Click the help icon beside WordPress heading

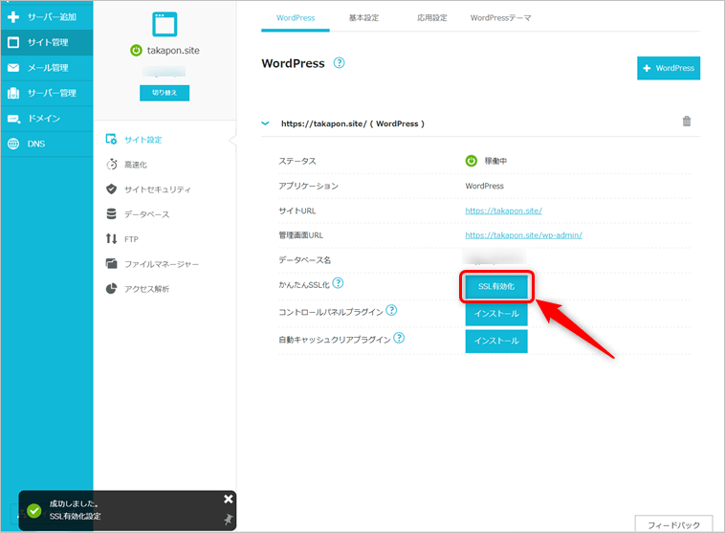(339, 63)
